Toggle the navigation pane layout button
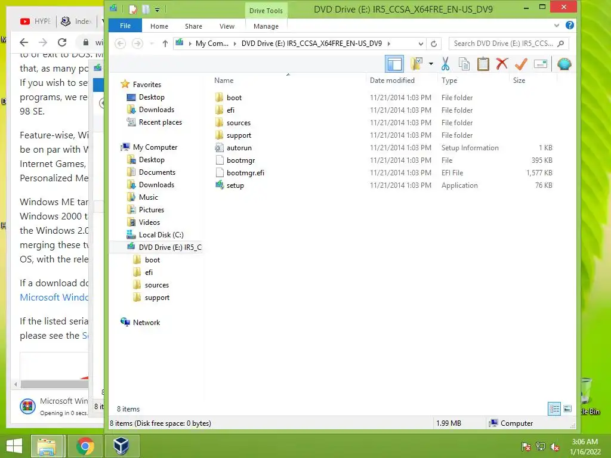 click(x=394, y=64)
